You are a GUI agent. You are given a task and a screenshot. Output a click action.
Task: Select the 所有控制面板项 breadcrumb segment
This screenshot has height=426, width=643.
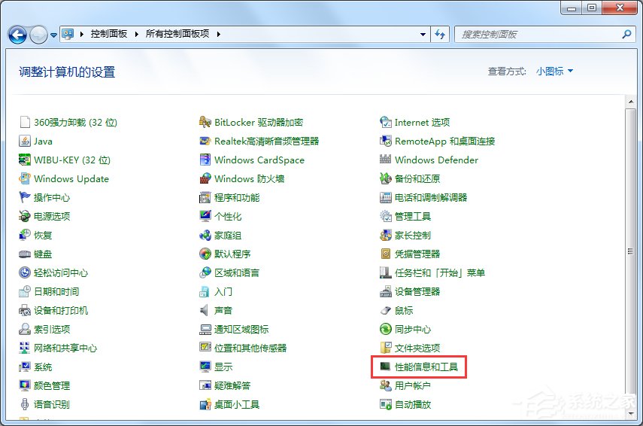177,34
